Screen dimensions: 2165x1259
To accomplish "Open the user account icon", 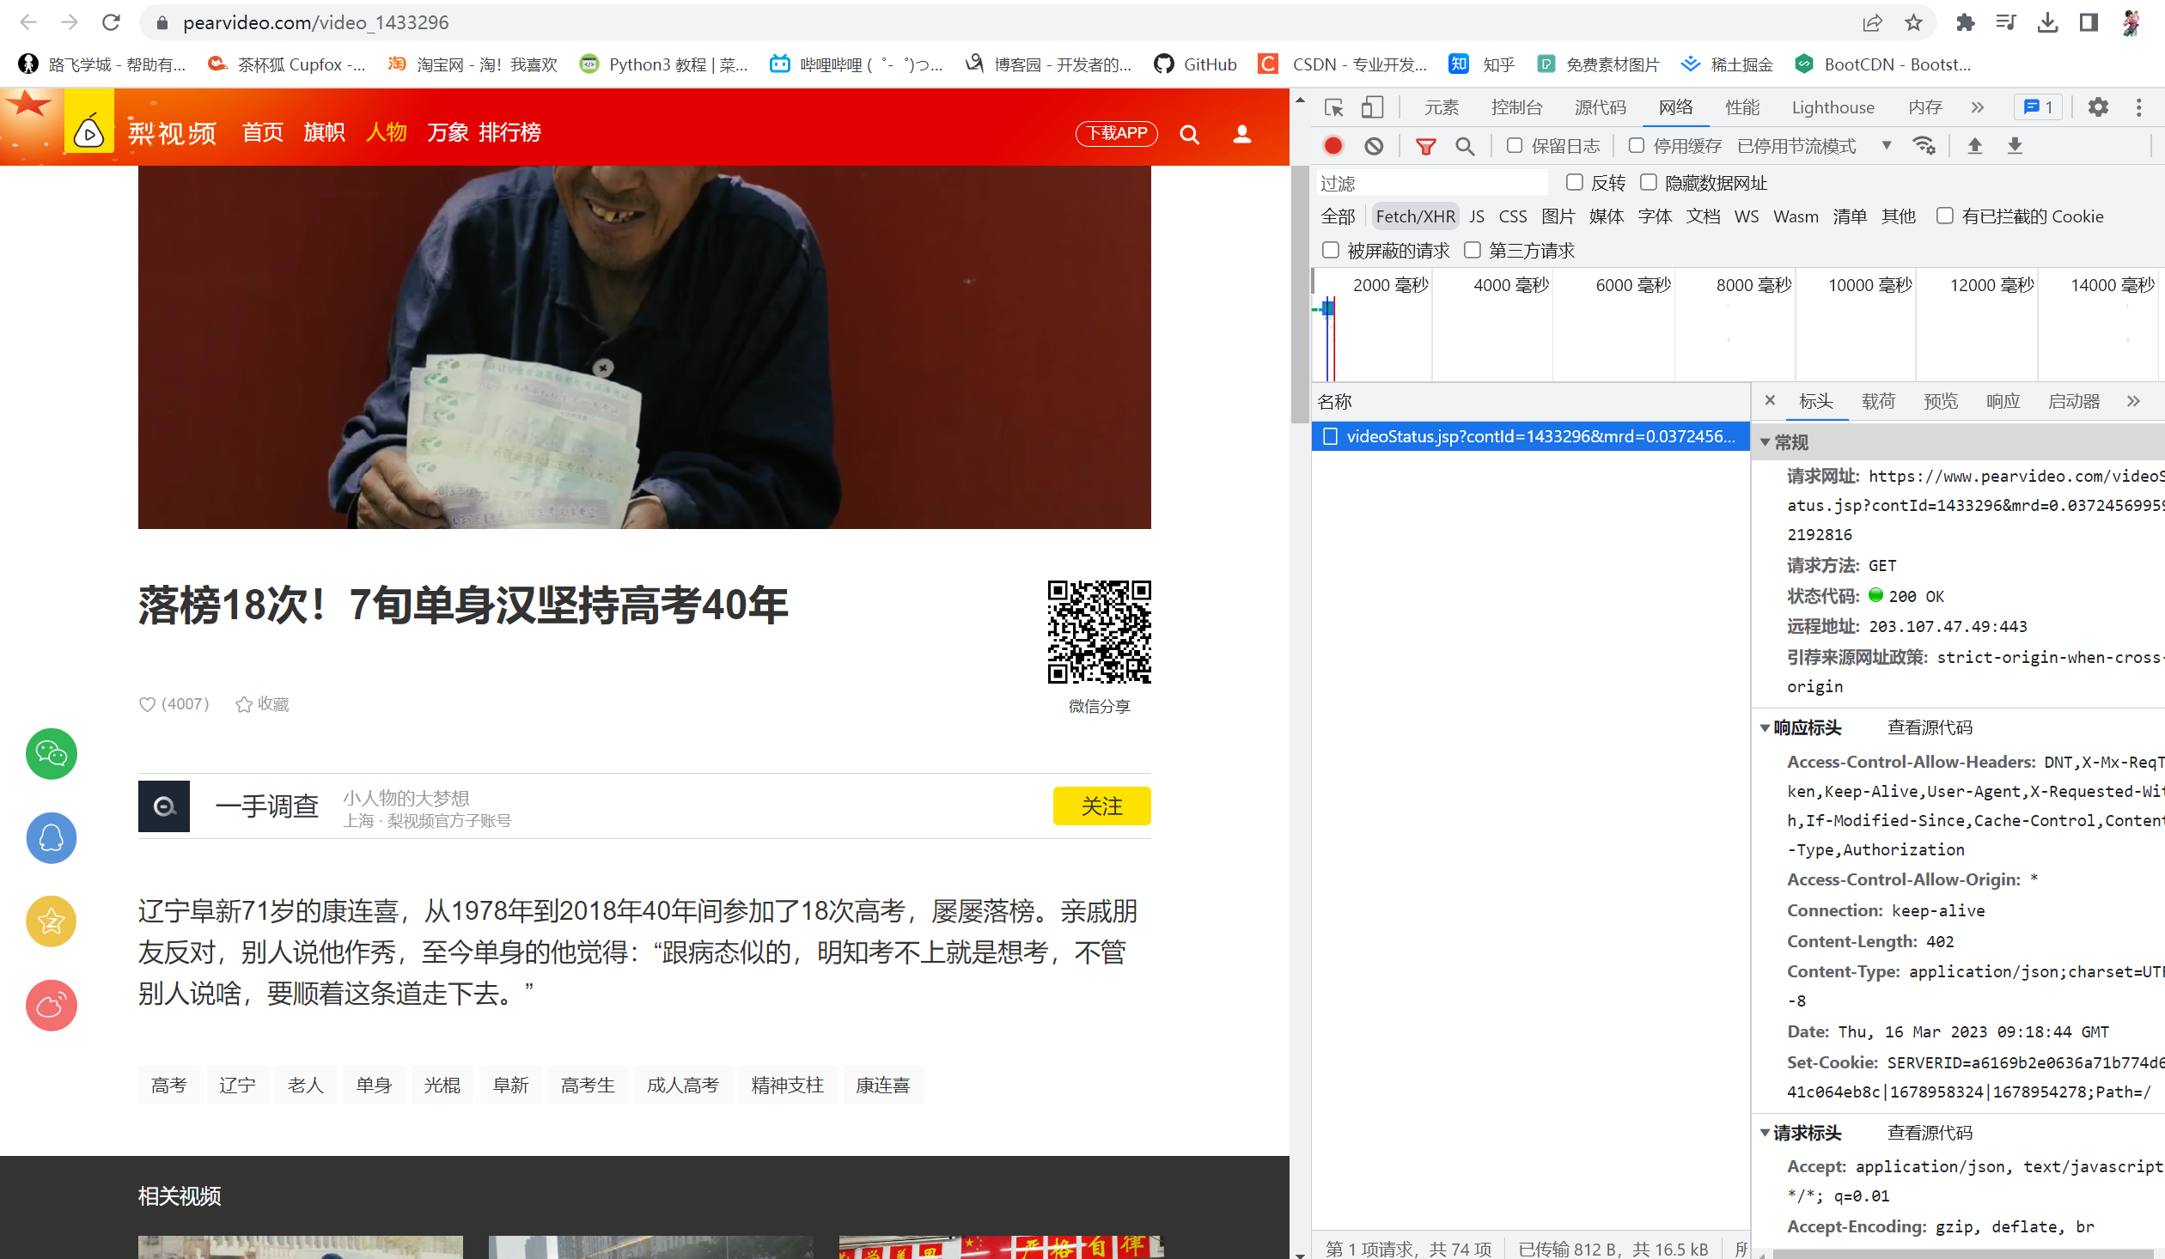I will coord(1242,134).
